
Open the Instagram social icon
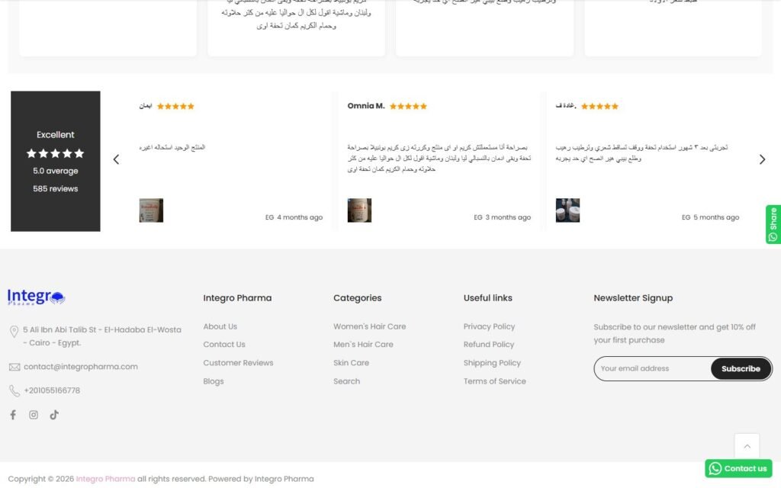point(34,415)
